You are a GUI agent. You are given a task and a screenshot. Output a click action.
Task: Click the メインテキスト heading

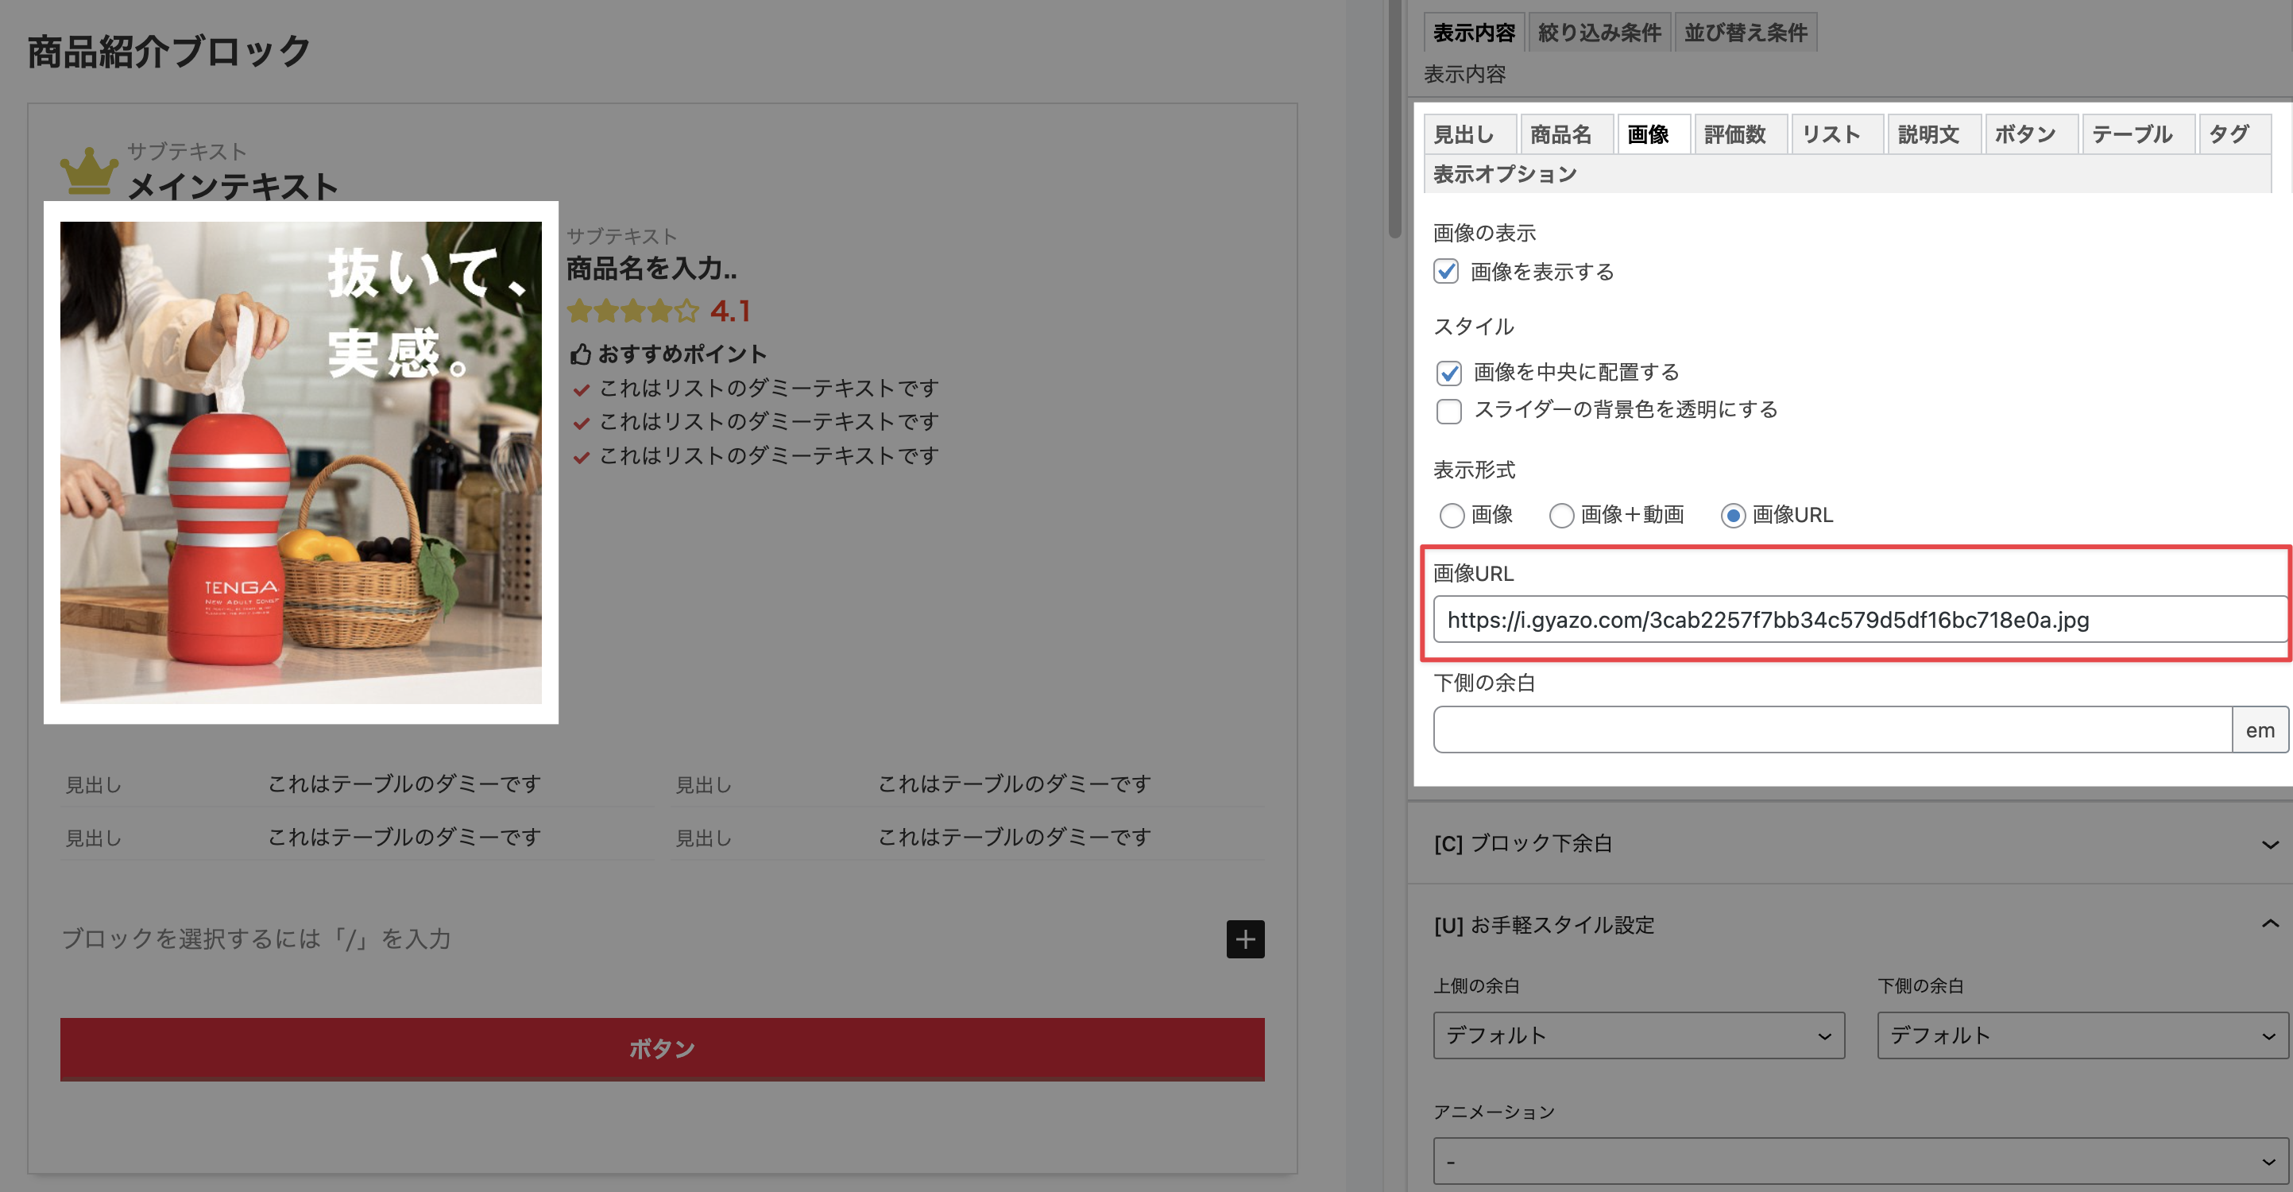pos(232,186)
